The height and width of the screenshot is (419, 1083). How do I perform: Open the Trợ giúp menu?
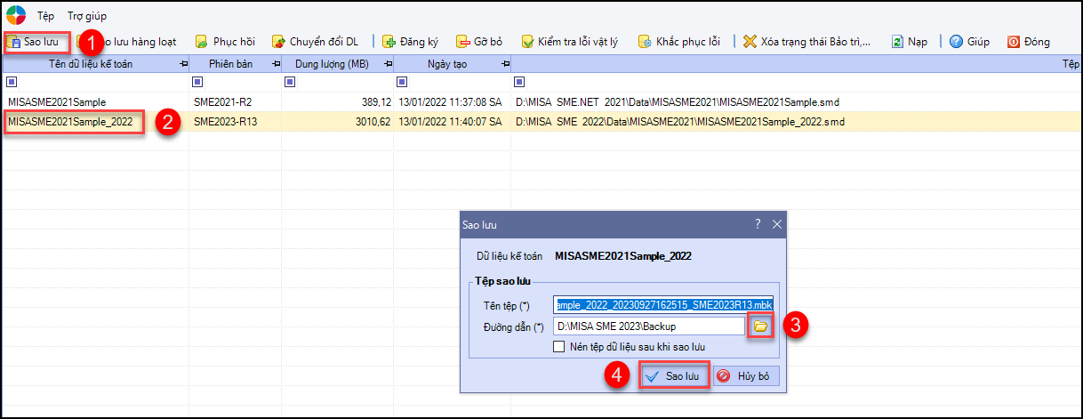click(x=87, y=16)
